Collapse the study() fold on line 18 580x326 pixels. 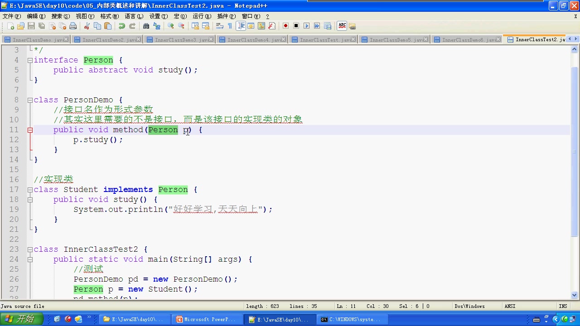(x=30, y=200)
